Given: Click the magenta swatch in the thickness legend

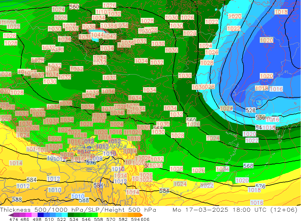Looking at the screenshot, I should 28,215.
